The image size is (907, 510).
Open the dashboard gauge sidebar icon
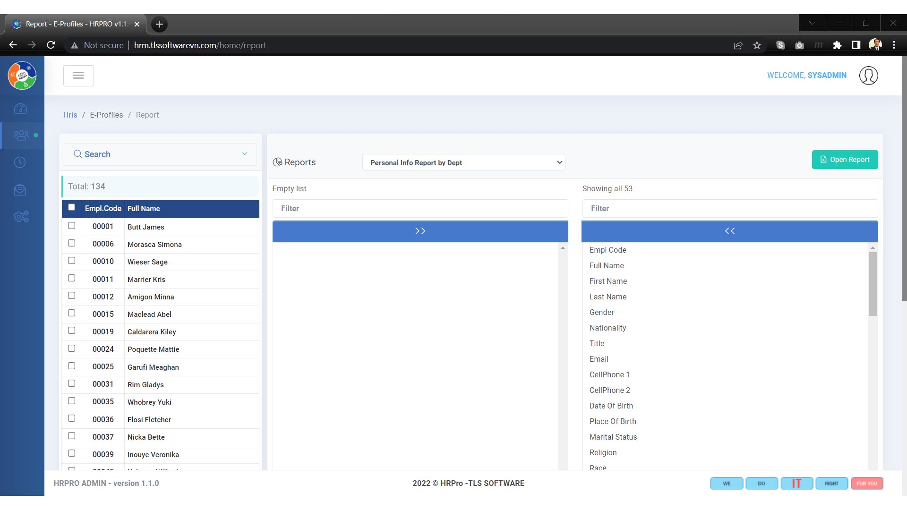20,109
